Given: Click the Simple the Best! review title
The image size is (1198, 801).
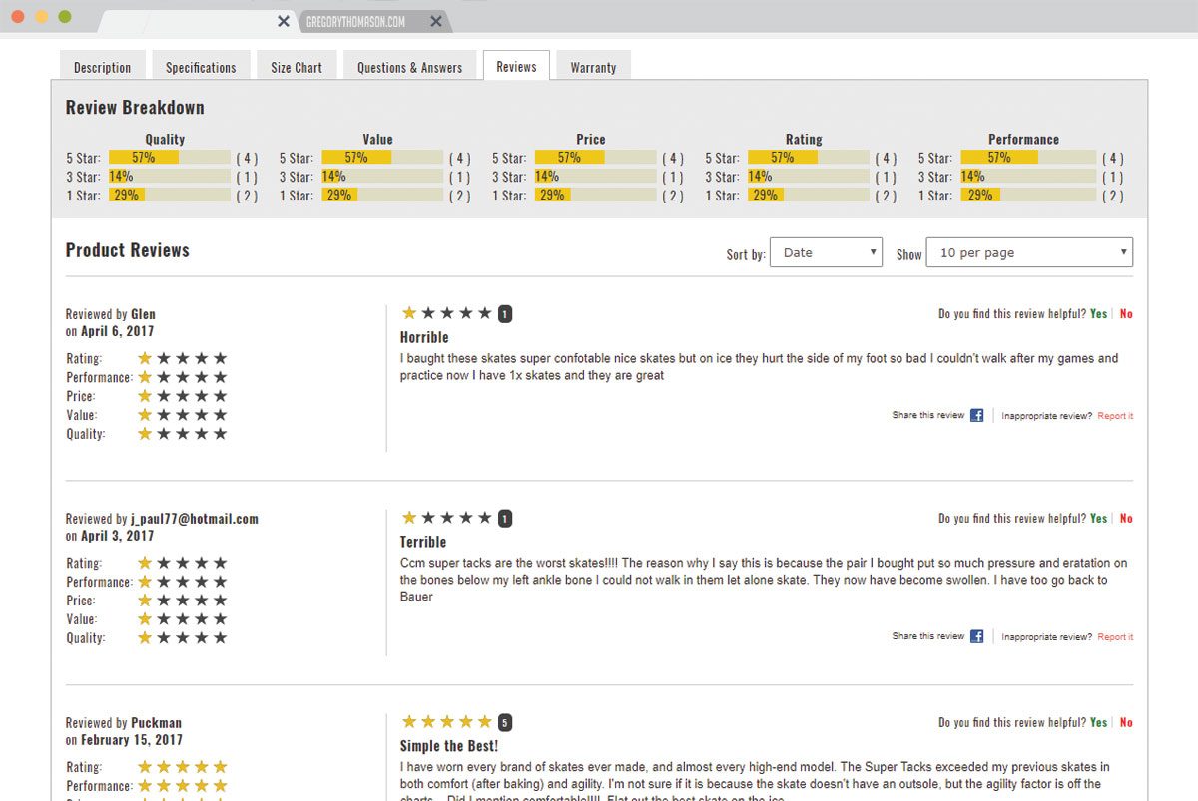Looking at the screenshot, I should [x=449, y=746].
